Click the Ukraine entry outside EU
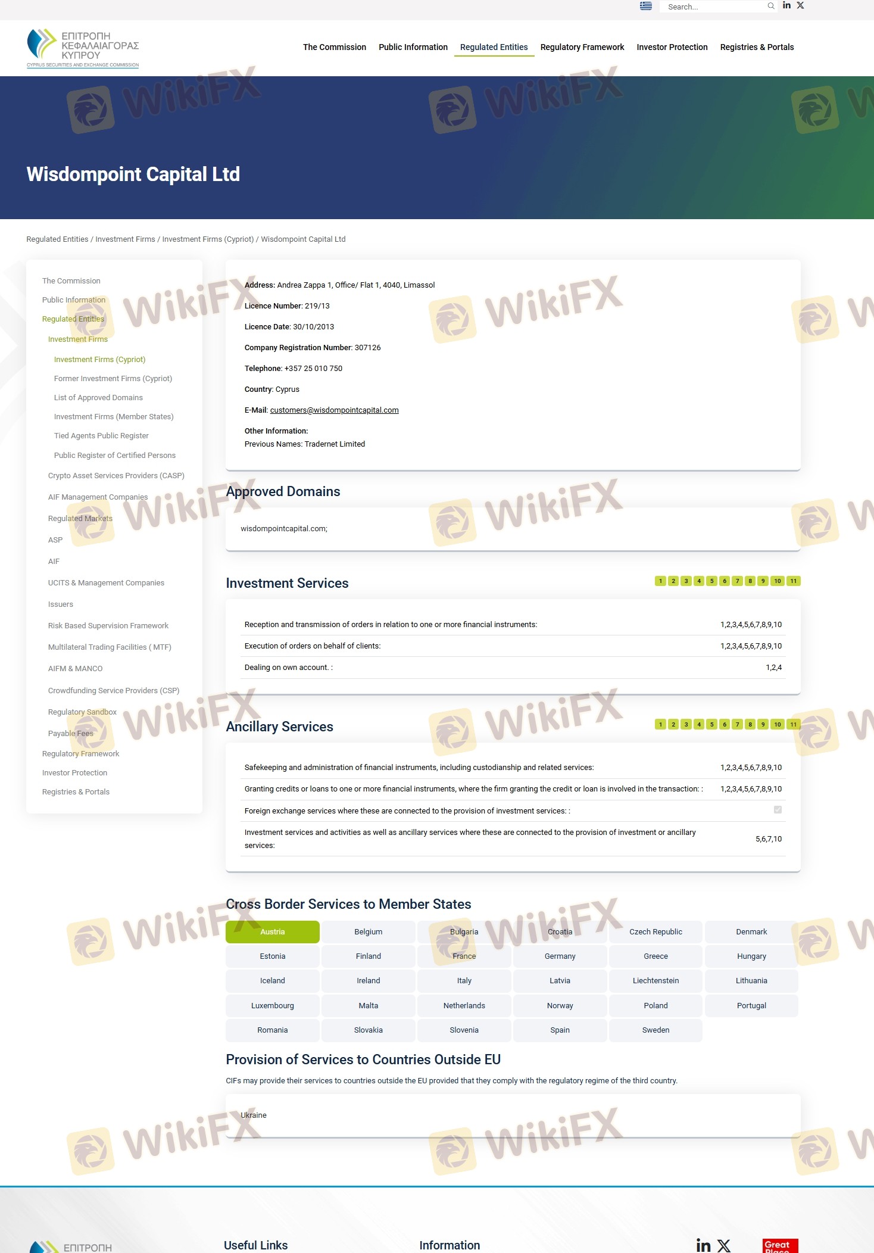The image size is (874, 1253). point(254,1115)
